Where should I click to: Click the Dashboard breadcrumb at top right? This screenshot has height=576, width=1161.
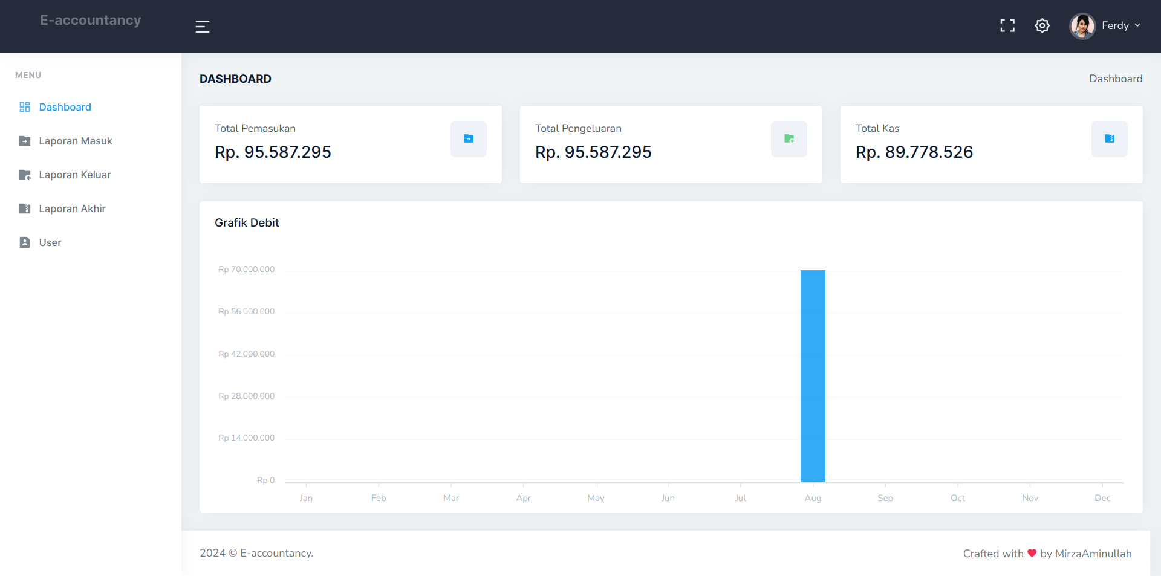(x=1115, y=79)
